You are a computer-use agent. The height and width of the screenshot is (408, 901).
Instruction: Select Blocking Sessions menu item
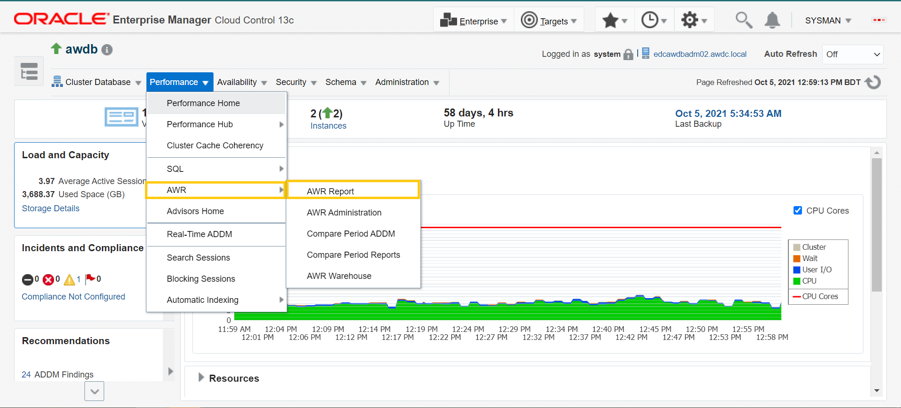[x=216, y=279]
